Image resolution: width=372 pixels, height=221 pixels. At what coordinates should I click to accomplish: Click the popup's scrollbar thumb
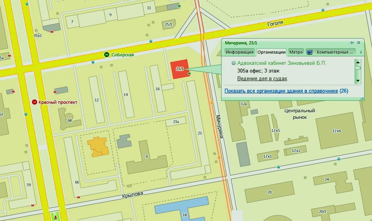pyautogui.click(x=358, y=68)
